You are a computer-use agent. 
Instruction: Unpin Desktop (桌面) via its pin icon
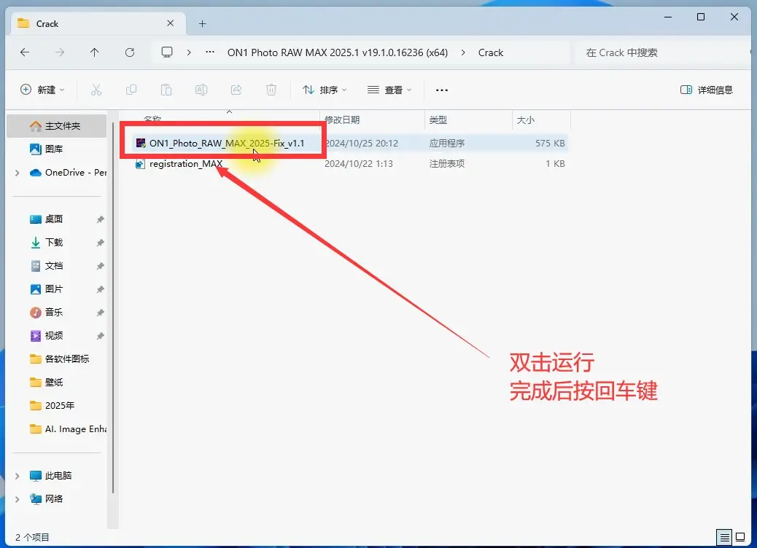pyautogui.click(x=100, y=219)
